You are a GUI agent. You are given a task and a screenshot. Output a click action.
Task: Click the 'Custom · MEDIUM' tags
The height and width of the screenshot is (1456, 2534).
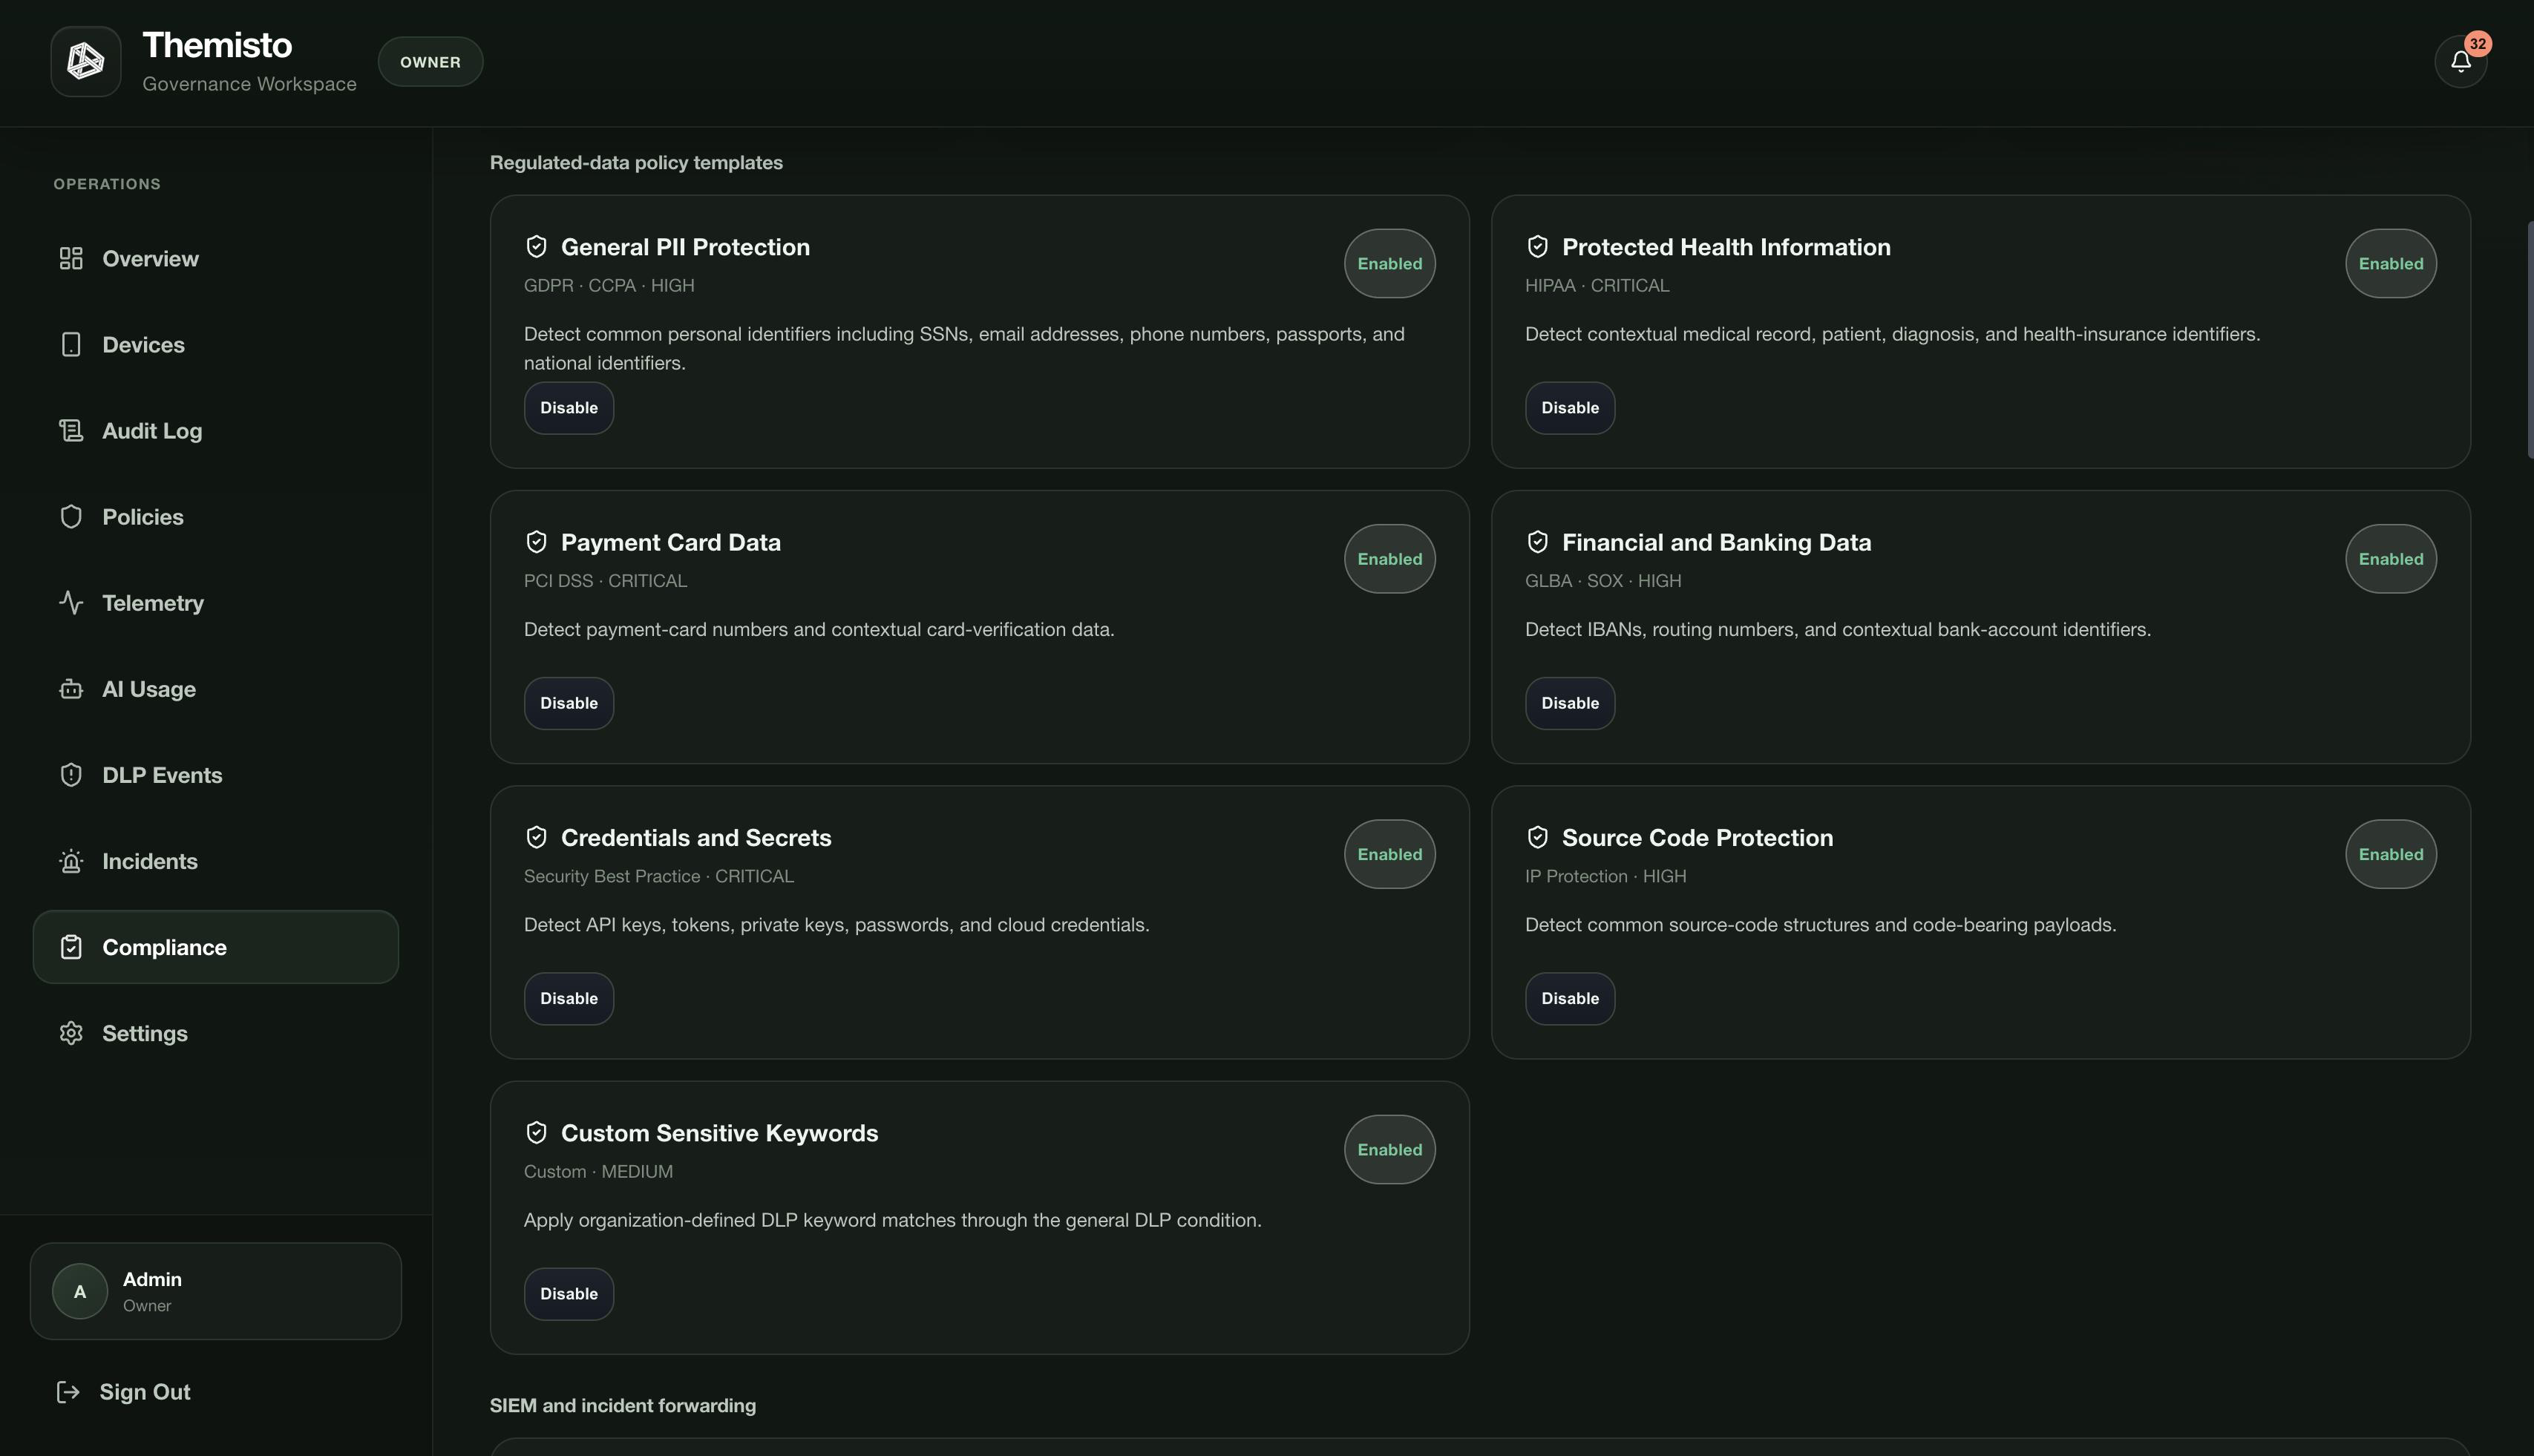point(598,1171)
